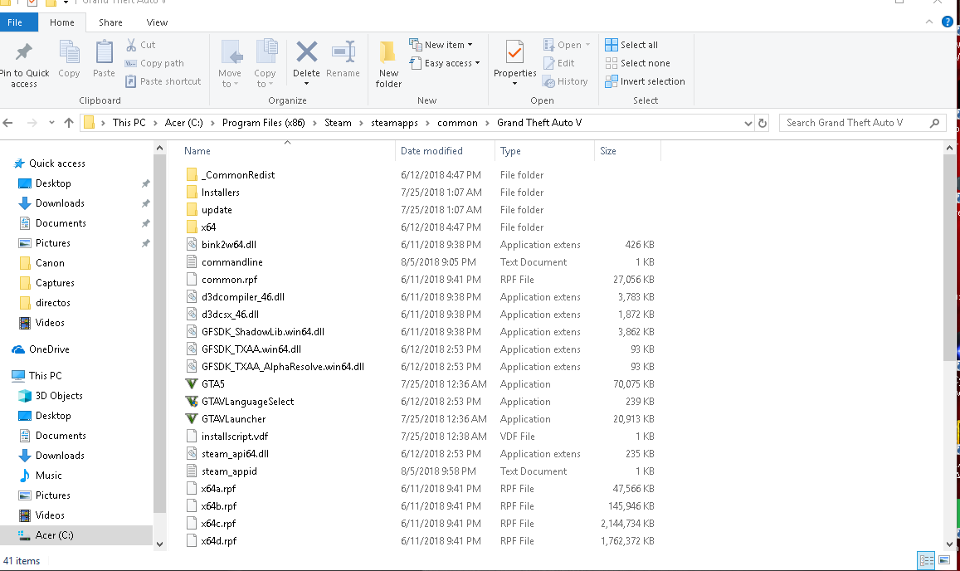This screenshot has width=960, height=571.
Task: Select the x64c.rpf file
Action: [x=218, y=524]
